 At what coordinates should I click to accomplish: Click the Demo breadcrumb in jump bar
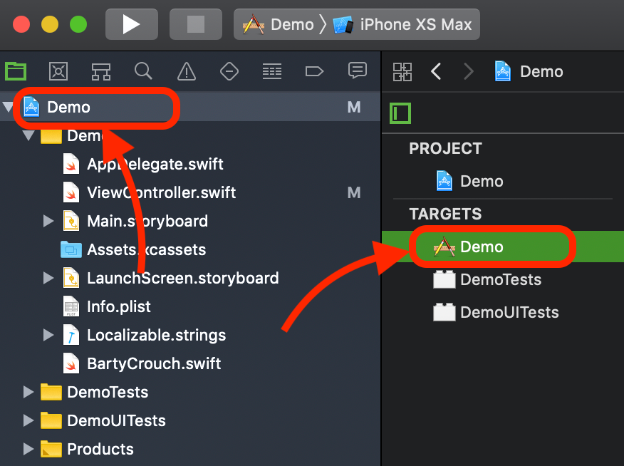point(529,72)
